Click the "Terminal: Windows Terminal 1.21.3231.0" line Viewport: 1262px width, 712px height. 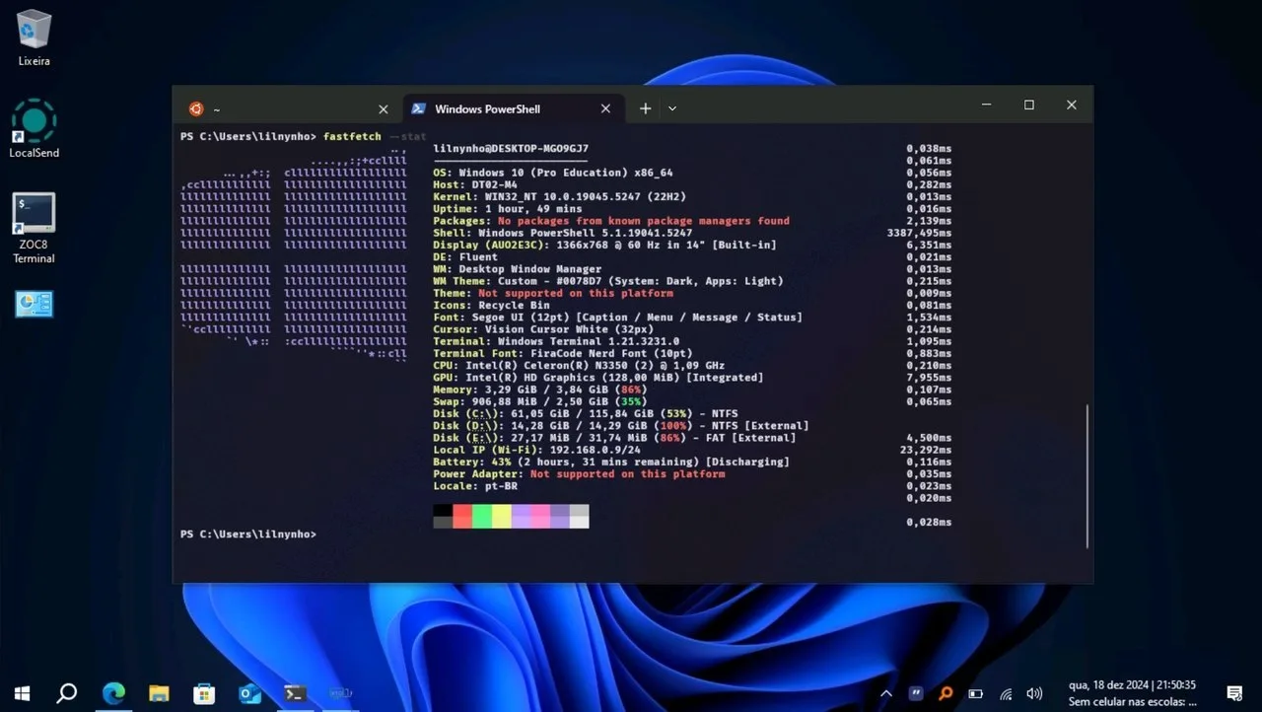[x=556, y=341]
